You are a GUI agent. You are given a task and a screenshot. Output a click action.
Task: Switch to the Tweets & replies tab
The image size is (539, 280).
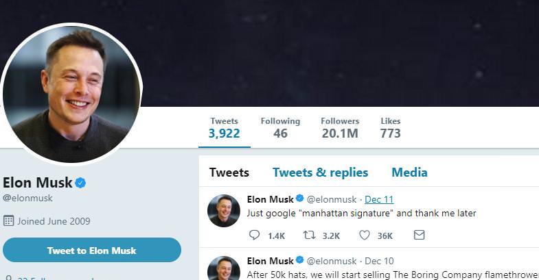coord(321,173)
